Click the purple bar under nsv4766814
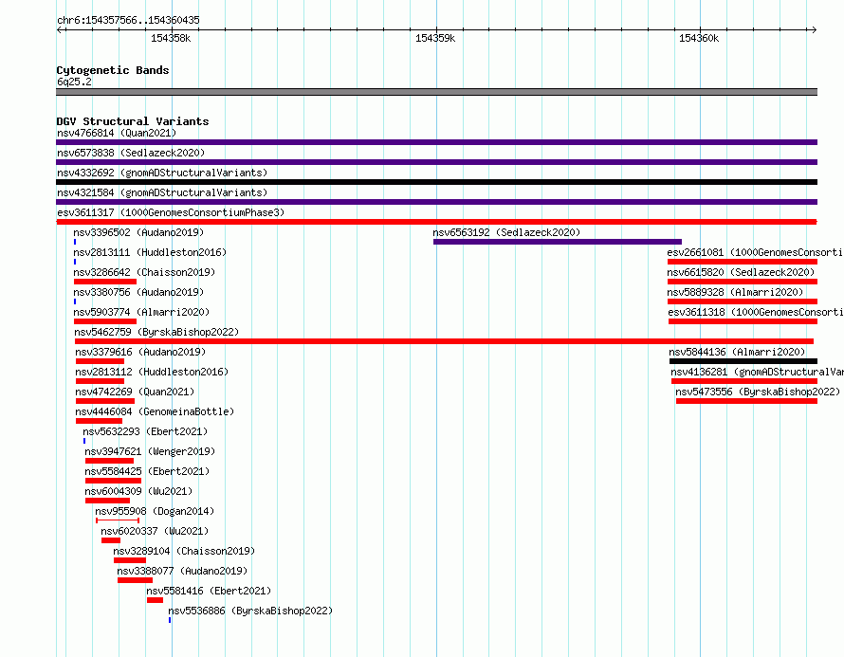Viewport: 844px width, 657px height. pyautogui.click(x=436, y=142)
